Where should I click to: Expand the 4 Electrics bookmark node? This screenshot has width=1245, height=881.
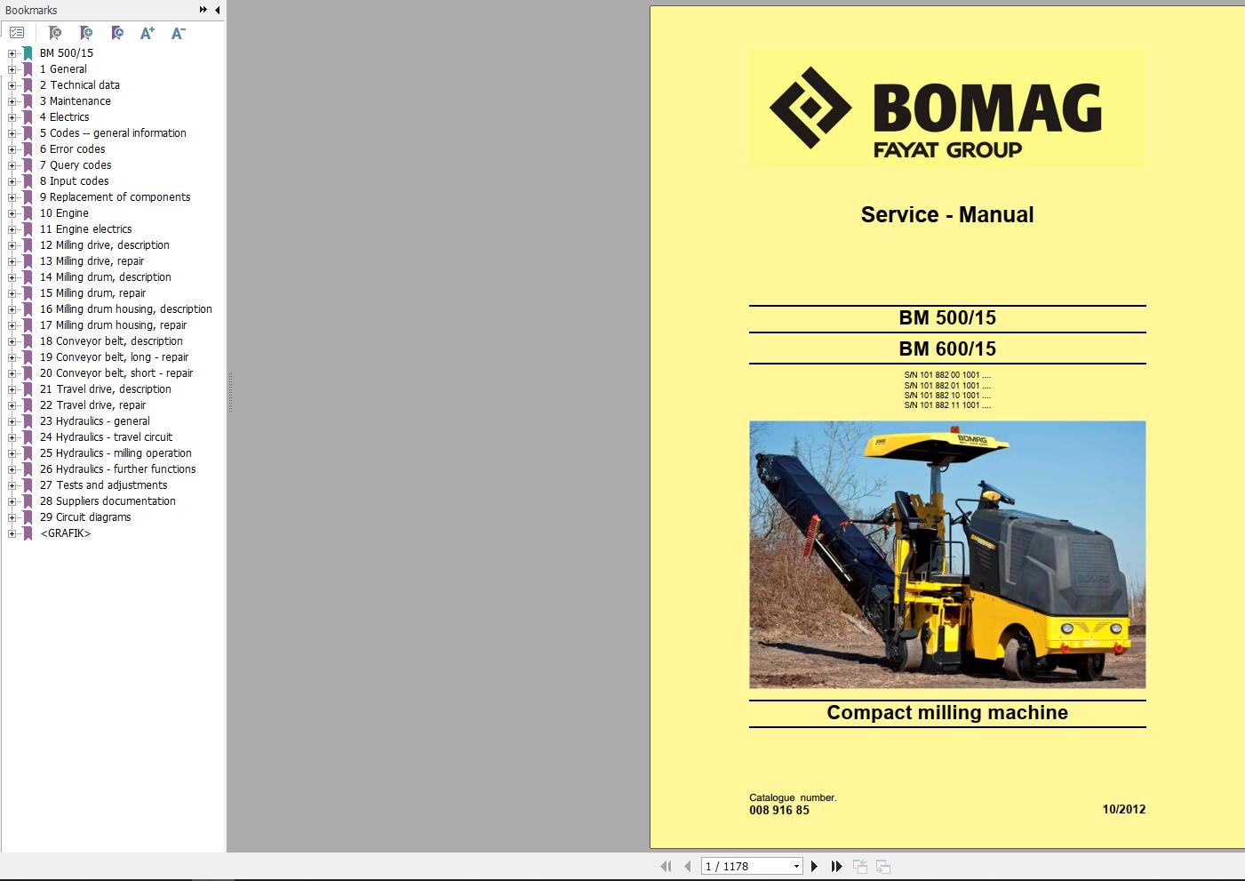[x=12, y=117]
